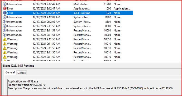Image resolution: width=182 pixels, height=96 pixels.
Task: Click the info icon of the MsiInstaller event
Action: click(5, 4)
